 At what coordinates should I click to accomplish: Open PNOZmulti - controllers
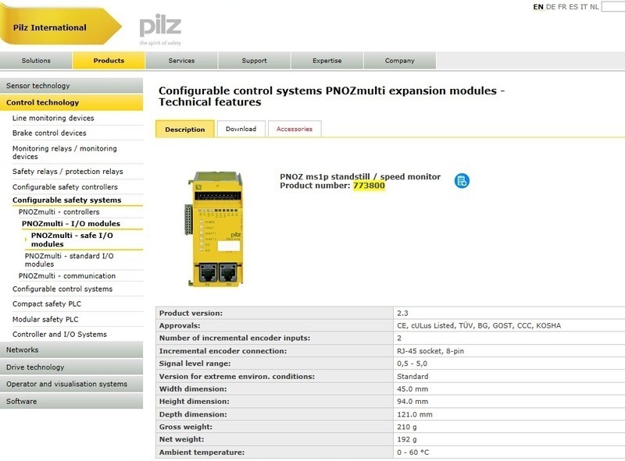pyautogui.click(x=59, y=212)
